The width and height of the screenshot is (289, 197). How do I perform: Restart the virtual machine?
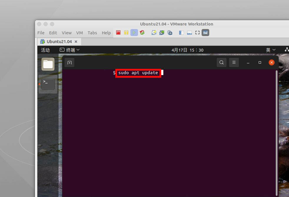pyautogui.click(x=142, y=33)
